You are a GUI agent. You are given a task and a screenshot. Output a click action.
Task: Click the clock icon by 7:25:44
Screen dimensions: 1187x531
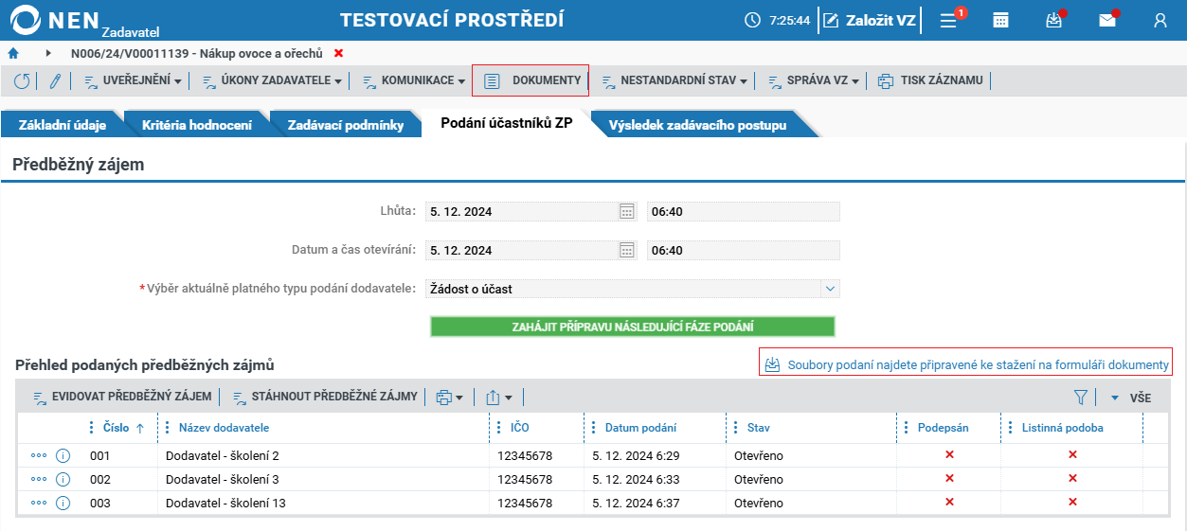point(753,20)
